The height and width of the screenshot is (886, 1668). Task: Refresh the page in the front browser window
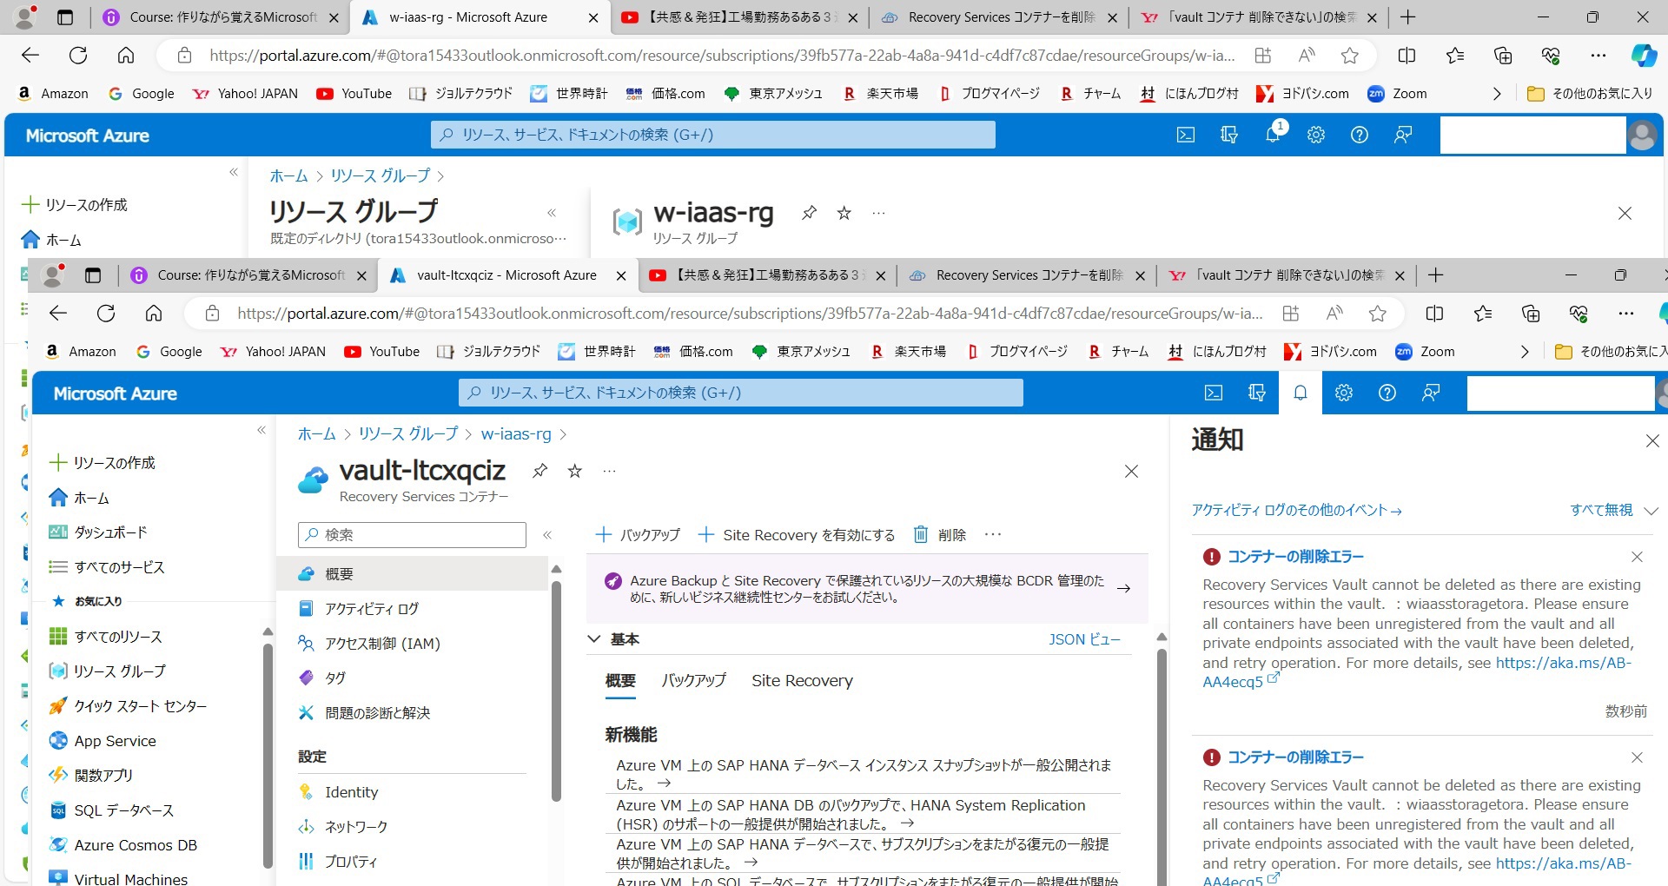click(x=106, y=314)
